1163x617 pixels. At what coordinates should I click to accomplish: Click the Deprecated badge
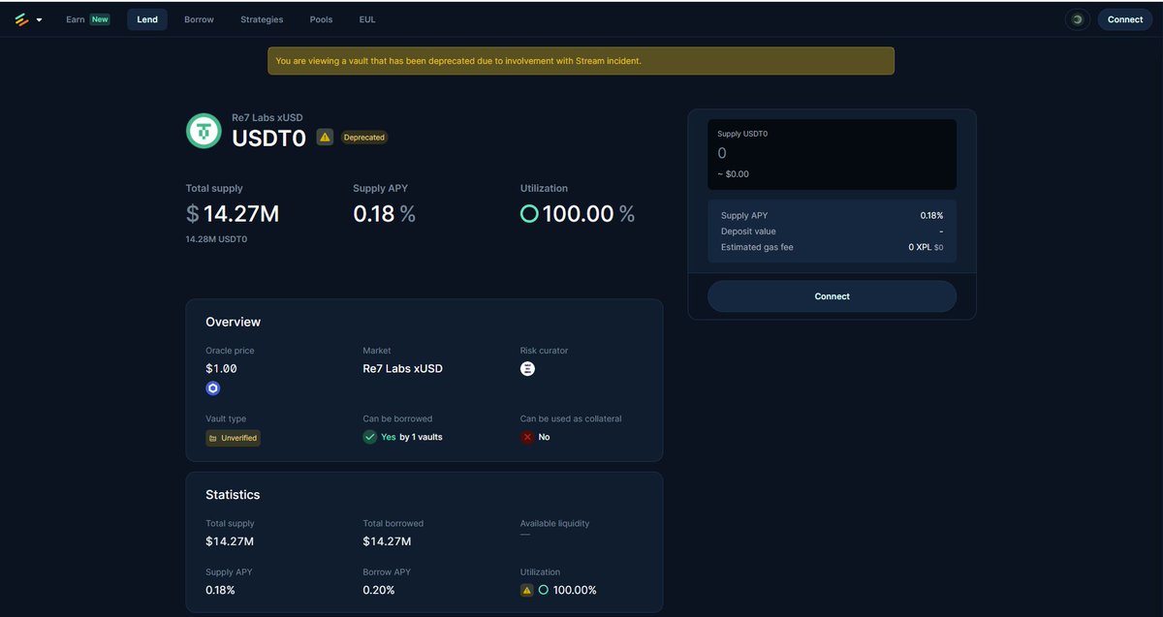click(364, 138)
